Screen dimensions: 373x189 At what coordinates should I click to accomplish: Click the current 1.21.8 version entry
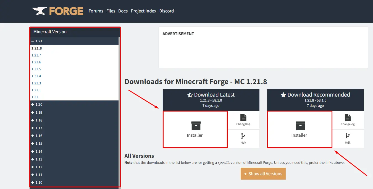36,48
